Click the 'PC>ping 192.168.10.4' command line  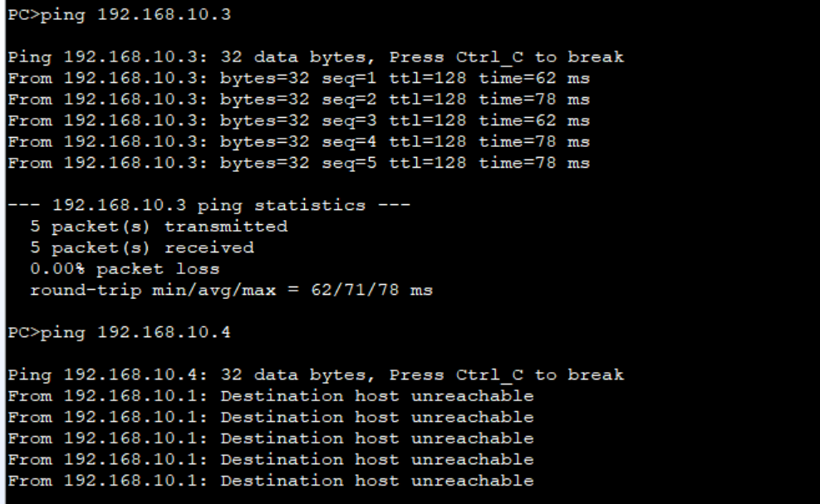coord(120,332)
